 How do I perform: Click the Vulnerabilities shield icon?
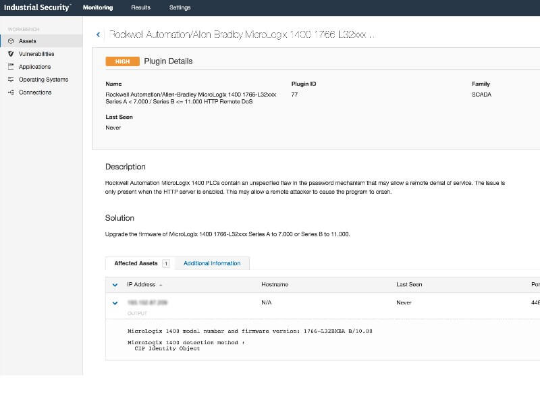[11, 54]
